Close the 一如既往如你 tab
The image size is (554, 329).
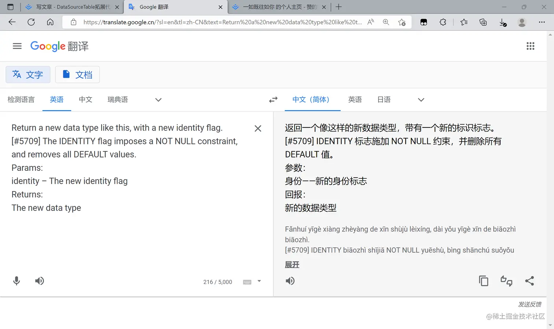pyautogui.click(x=324, y=7)
